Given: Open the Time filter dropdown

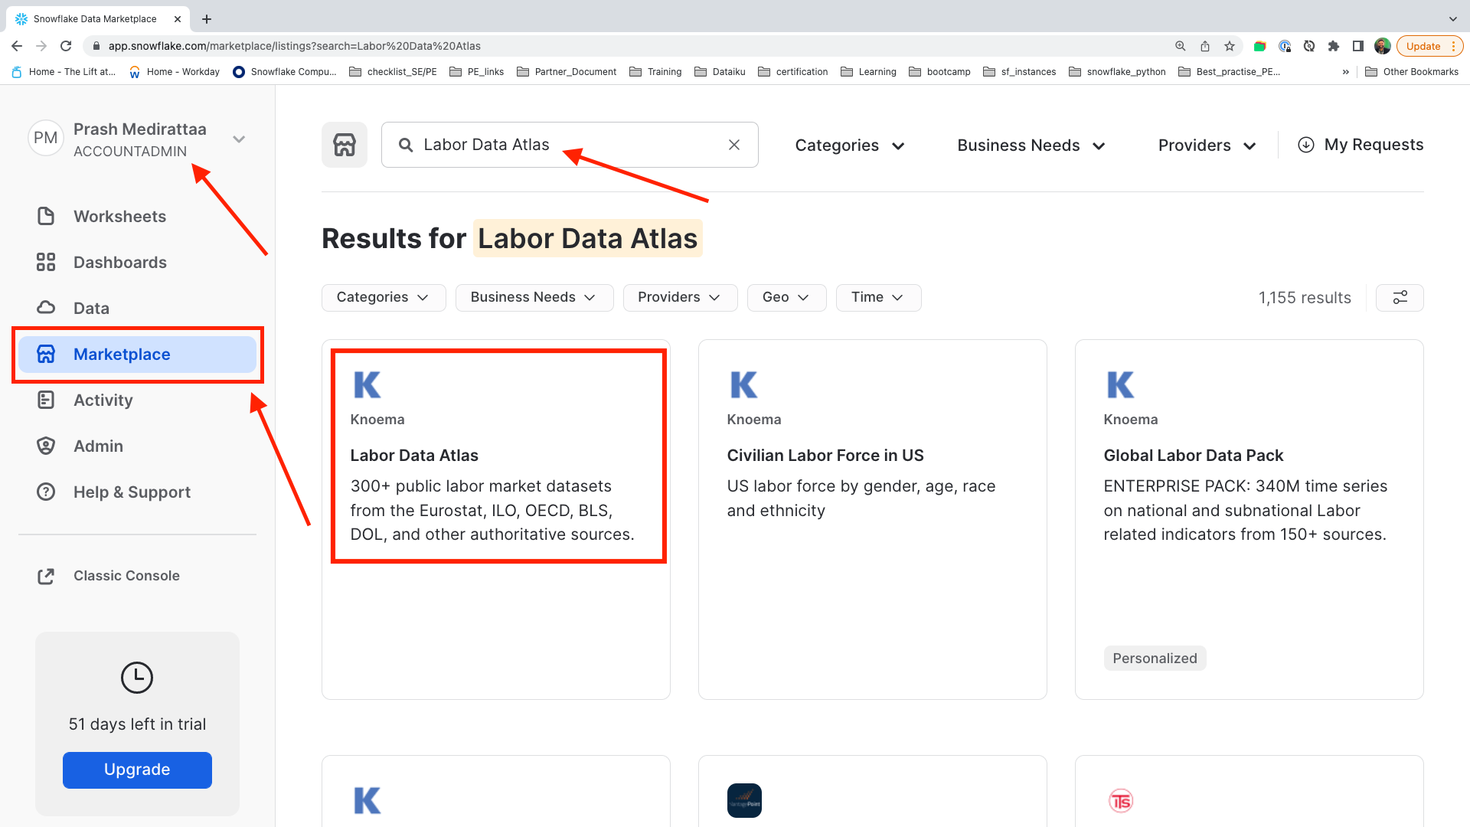Looking at the screenshot, I should [x=877, y=298].
